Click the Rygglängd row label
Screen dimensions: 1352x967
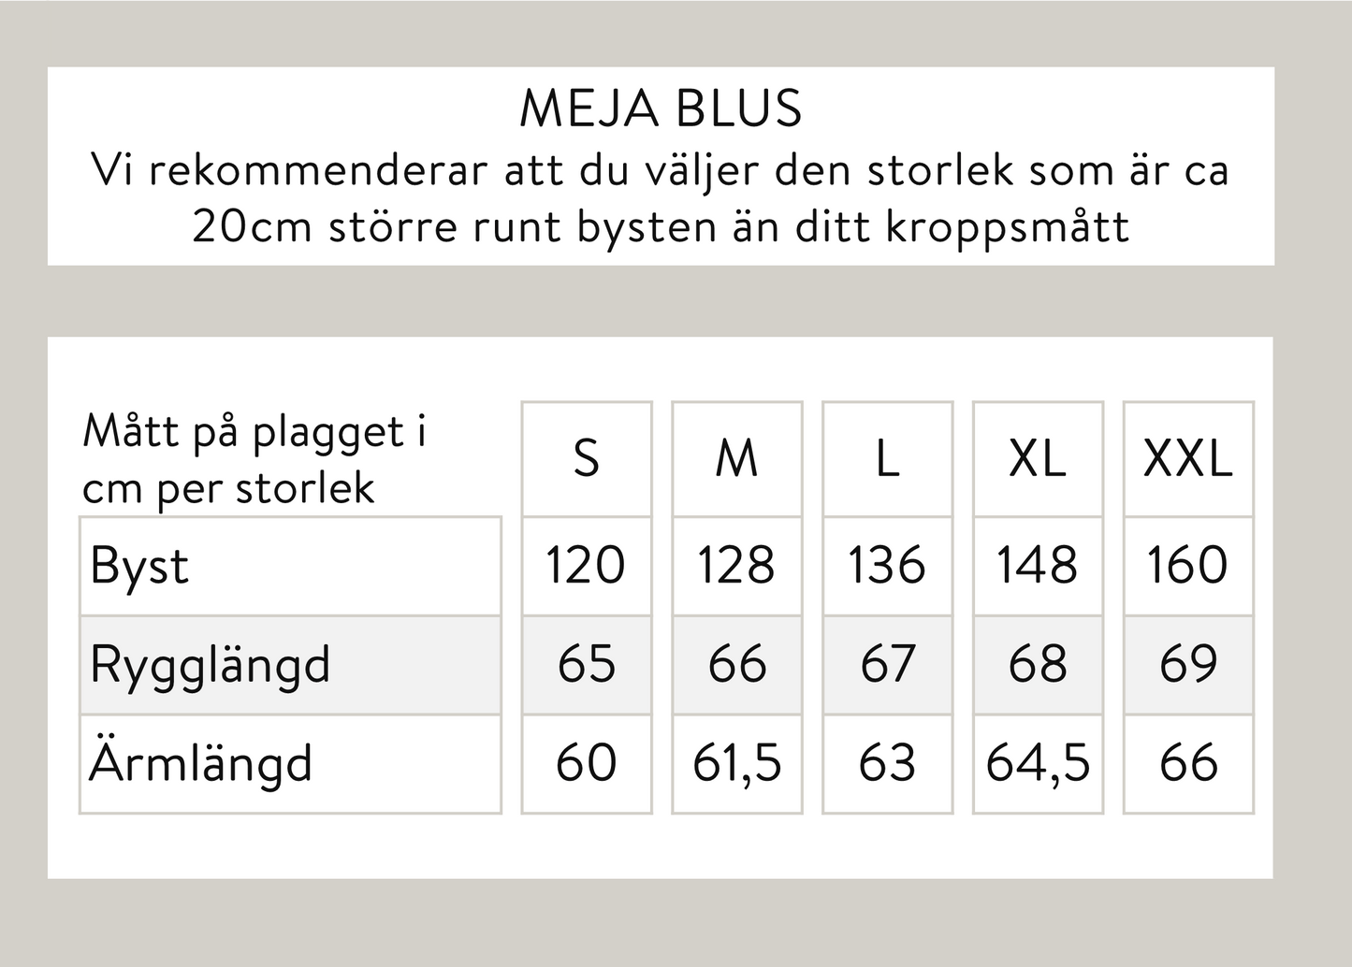tap(211, 665)
